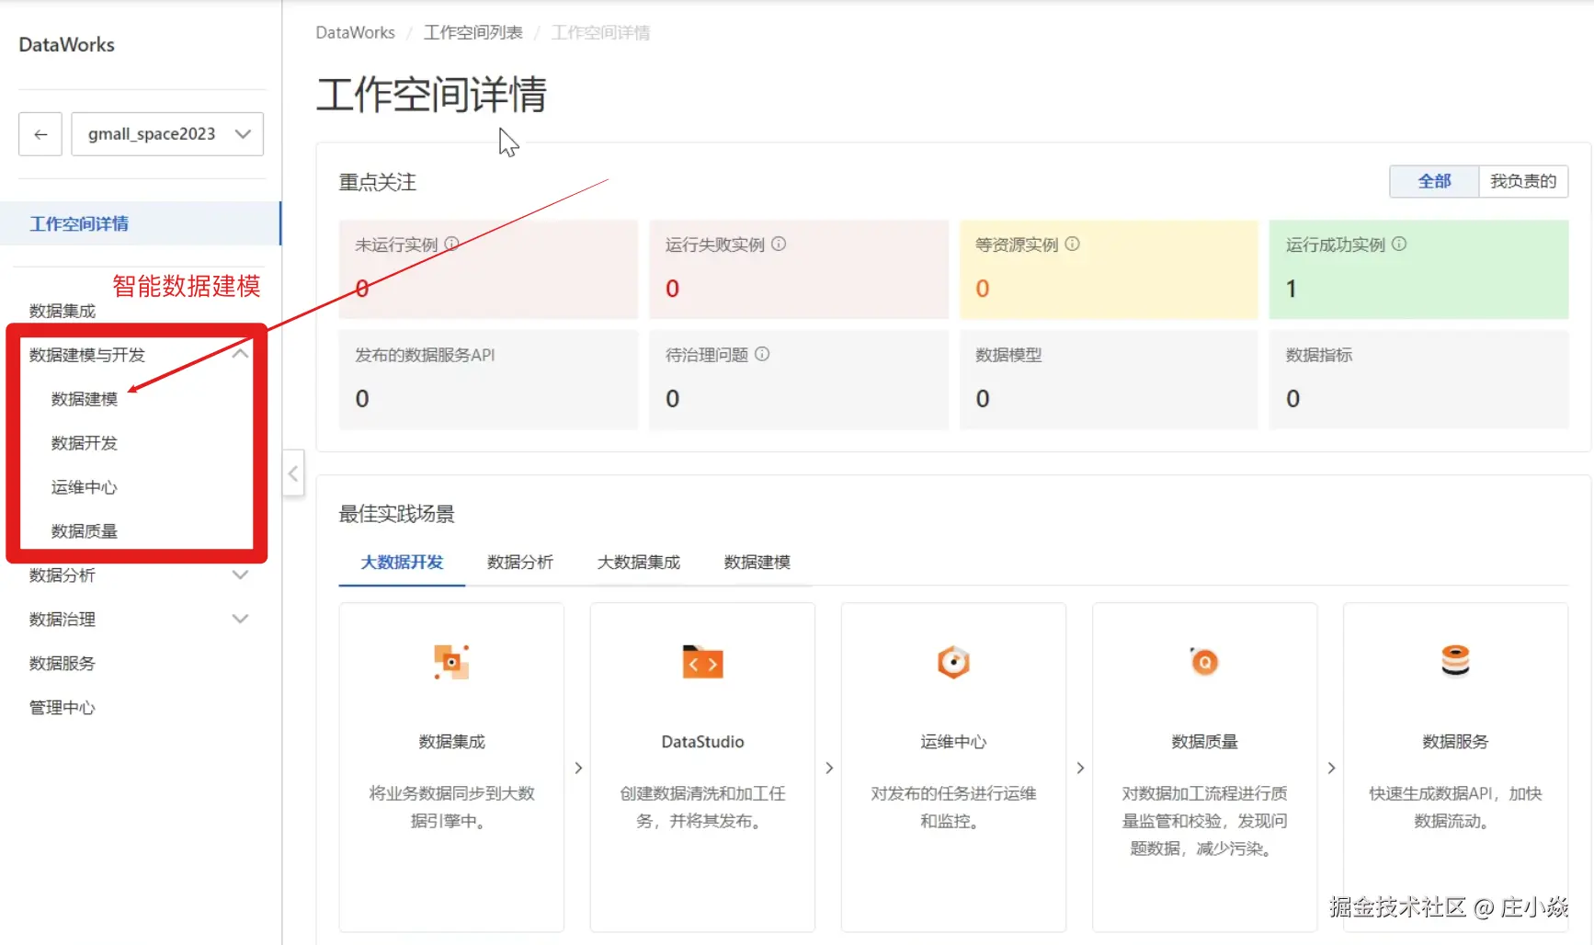
Task: Open the 数据指标 count card
Action: [x=1418, y=380]
